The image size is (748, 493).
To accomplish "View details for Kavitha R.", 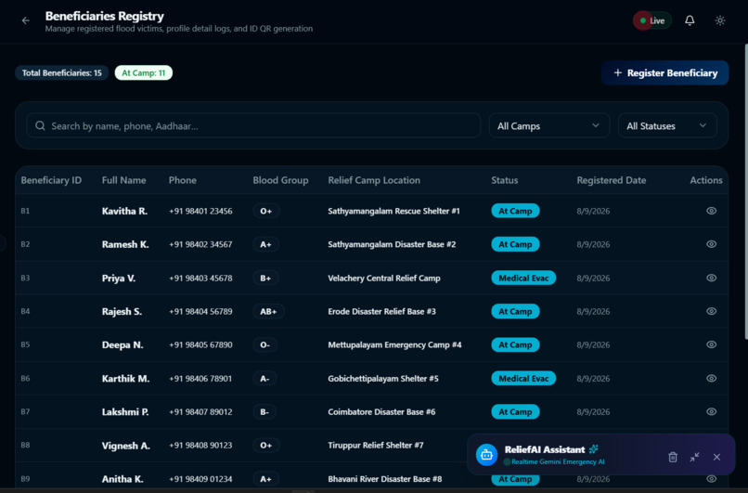I will pos(711,211).
